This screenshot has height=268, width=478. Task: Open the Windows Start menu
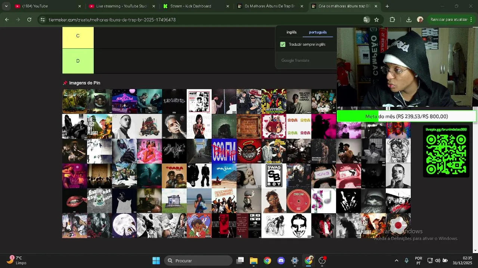pos(156,261)
